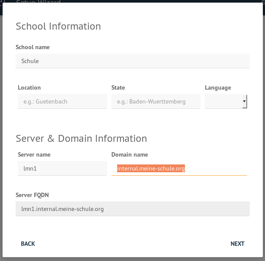The width and height of the screenshot is (265, 261).
Task: Click the Server name field containing lmn1
Action: pyautogui.click(x=62, y=168)
